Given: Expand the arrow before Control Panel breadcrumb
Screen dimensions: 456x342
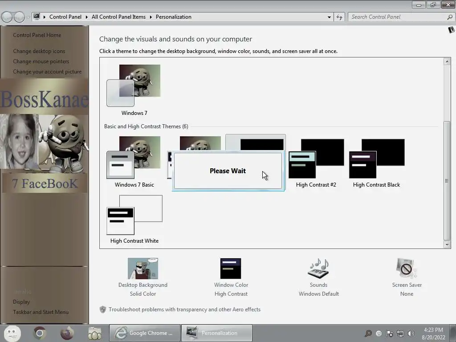Looking at the screenshot, I should click(x=45, y=17).
